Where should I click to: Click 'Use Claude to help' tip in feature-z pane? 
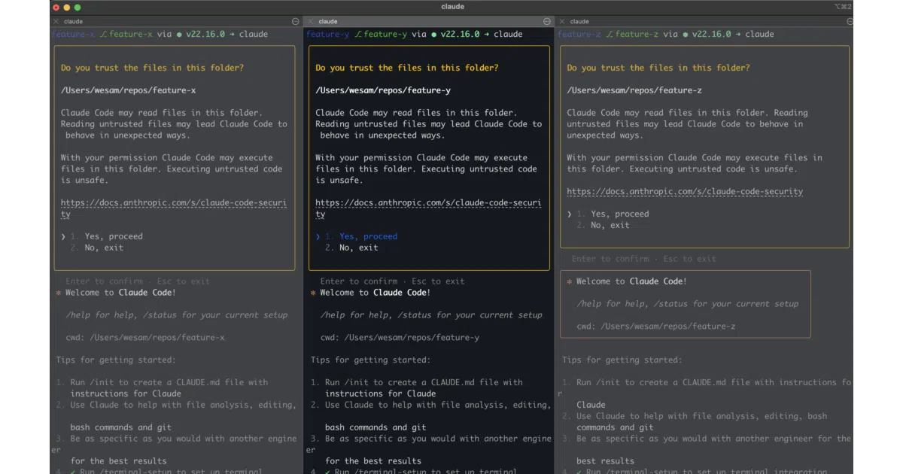point(695,422)
